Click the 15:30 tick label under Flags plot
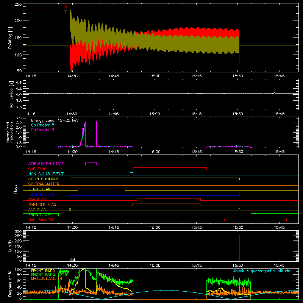Image resolution: width=303 pixels, height=303 pixels. tap(238, 228)
